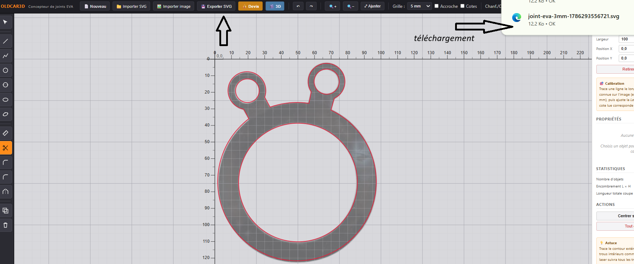The width and height of the screenshot is (634, 264).
Task: Click Exporter SVG button
Action: click(216, 6)
